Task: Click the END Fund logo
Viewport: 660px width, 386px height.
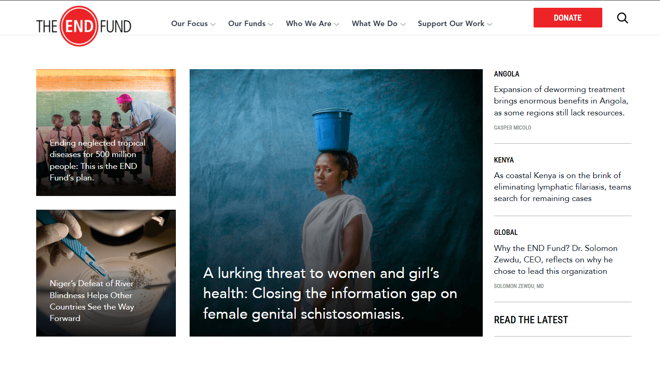Action: pyautogui.click(x=84, y=26)
